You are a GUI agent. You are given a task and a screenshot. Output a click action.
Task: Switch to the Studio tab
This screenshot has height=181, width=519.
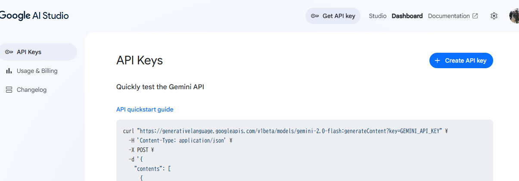[378, 16]
